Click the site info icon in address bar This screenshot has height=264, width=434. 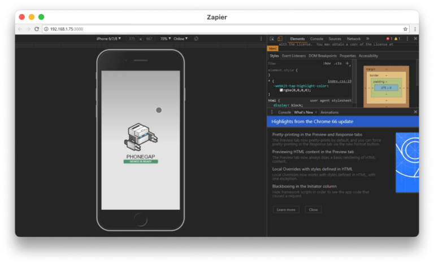[x=46, y=29]
